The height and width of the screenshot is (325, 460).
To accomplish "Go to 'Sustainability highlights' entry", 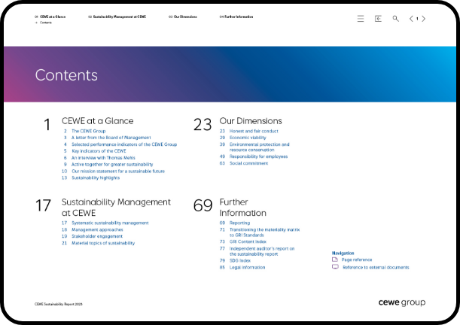I will click(96, 178).
